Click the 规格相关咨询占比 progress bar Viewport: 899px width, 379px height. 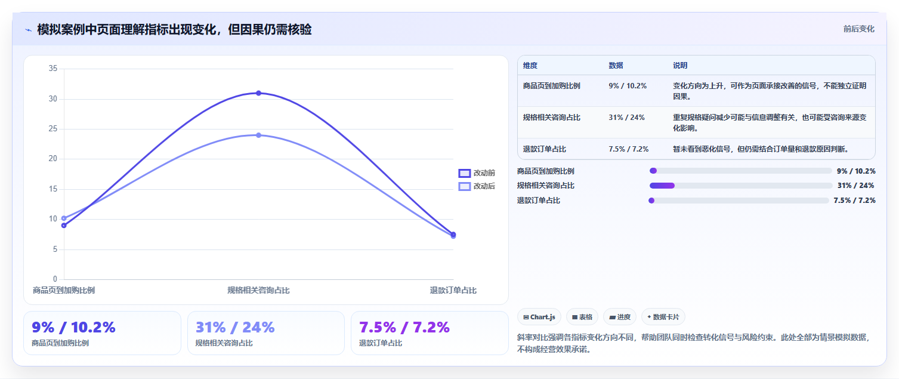740,186
